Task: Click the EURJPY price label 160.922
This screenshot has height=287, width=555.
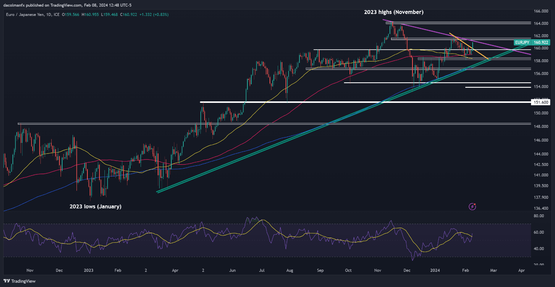Action: (532, 42)
